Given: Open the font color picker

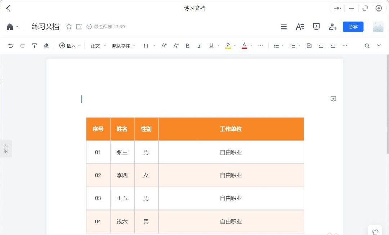Looking at the screenshot, I should click(x=244, y=45).
